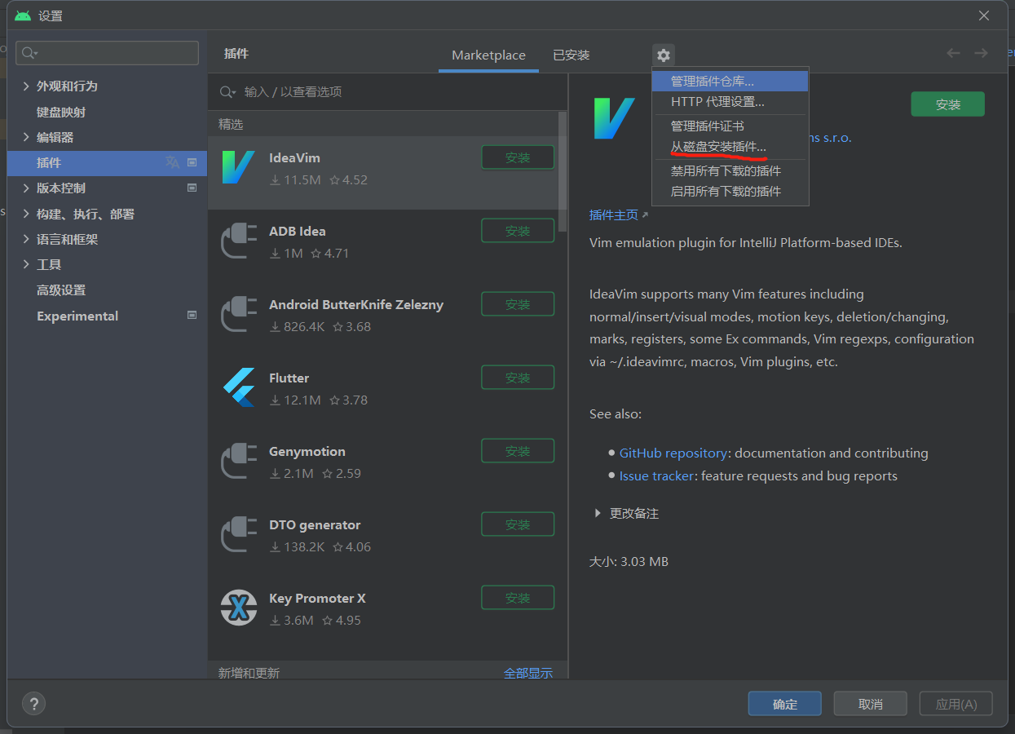
Task: Open help with the question mark button
Action: click(x=33, y=704)
